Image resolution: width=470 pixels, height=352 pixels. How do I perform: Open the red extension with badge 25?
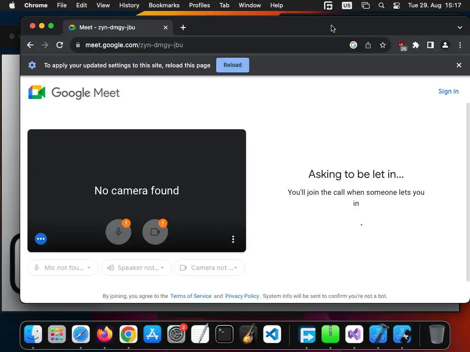(x=402, y=45)
